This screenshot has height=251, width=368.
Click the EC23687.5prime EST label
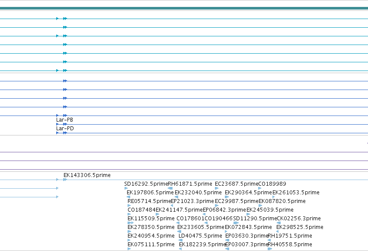tap(237, 184)
